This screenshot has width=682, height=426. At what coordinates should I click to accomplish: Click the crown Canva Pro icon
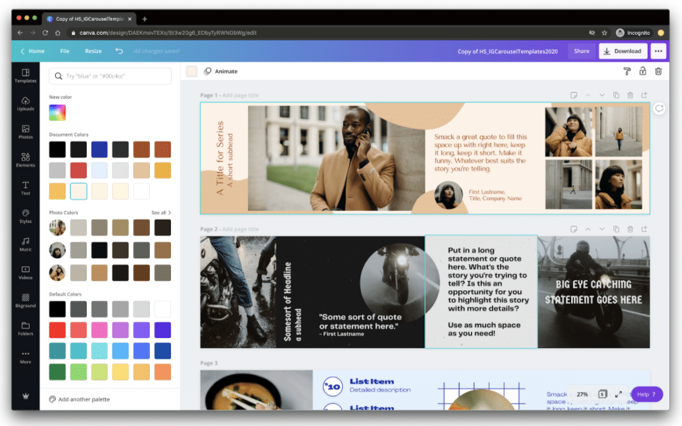click(x=26, y=396)
